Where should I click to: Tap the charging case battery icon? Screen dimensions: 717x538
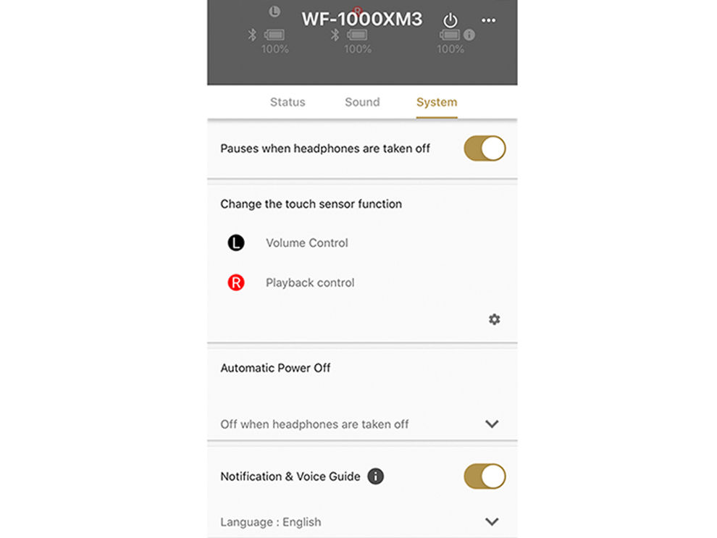(450, 35)
